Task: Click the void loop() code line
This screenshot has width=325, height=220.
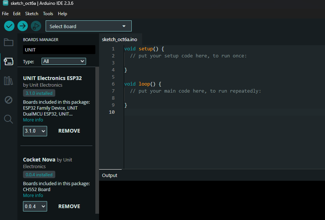Action: 142,84
